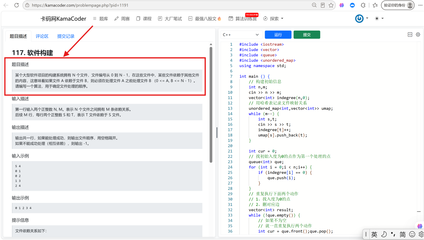
Task: Open 大厂笔试 in the navigation bar
Action: [x=170, y=19]
